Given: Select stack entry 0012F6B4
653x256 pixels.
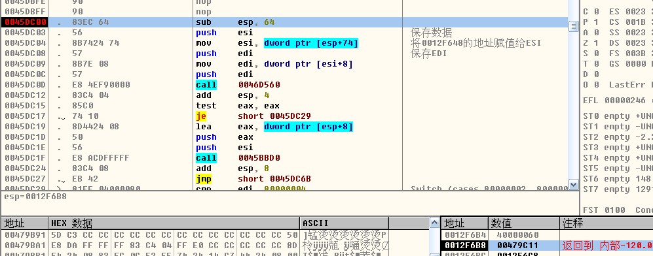Looking at the screenshot, I should click(x=465, y=235).
